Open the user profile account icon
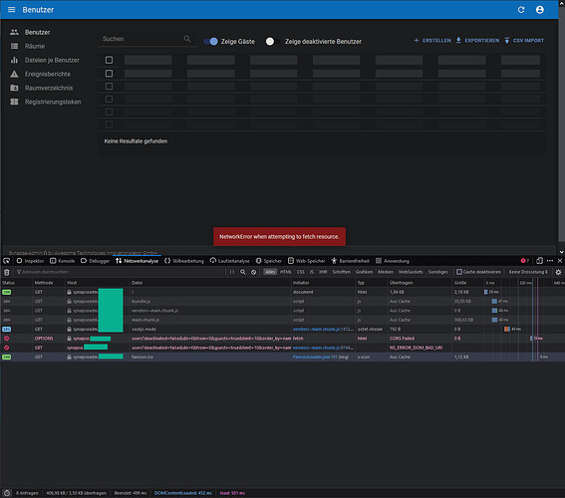The width and height of the screenshot is (565, 498). click(539, 10)
